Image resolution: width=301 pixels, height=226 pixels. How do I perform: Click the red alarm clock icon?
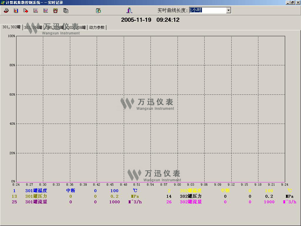pyautogui.click(x=56, y=11)
